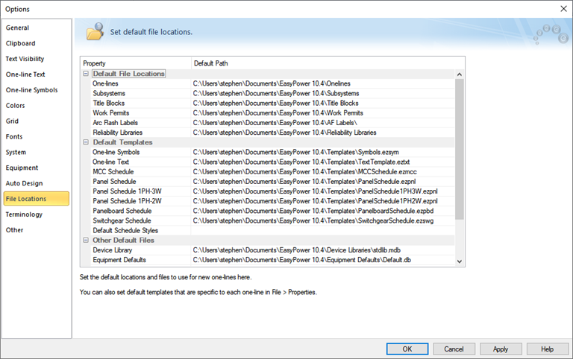Select the Device Library path field

coord(325,250)
